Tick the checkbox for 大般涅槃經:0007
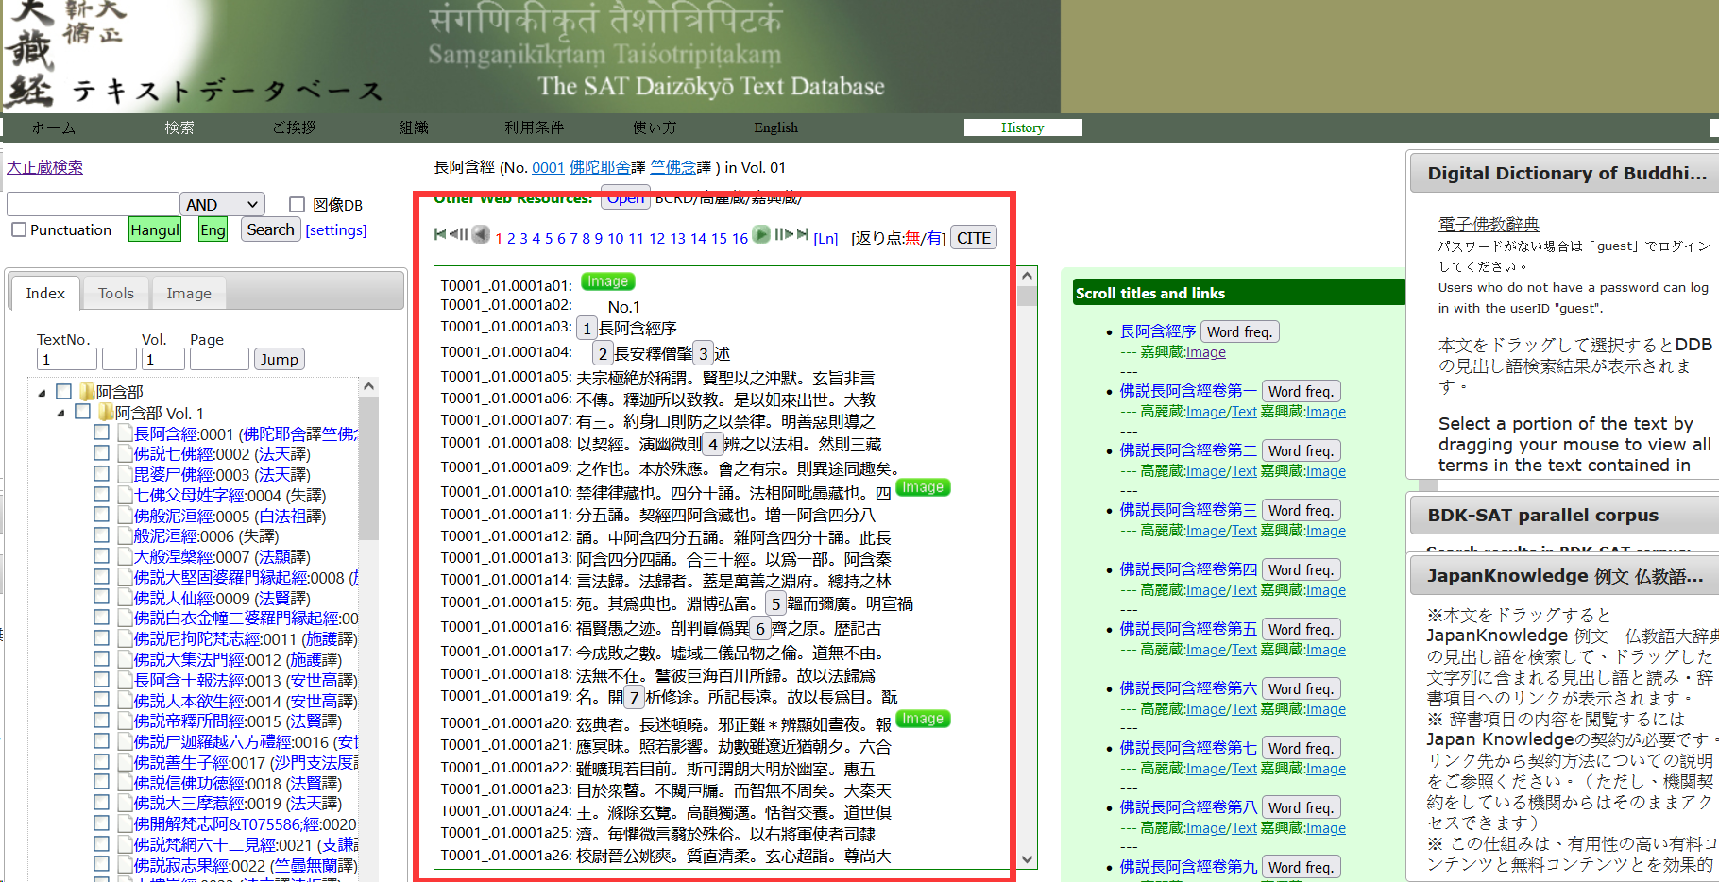The image size is (1719, 882). click(x=102, y=556)
